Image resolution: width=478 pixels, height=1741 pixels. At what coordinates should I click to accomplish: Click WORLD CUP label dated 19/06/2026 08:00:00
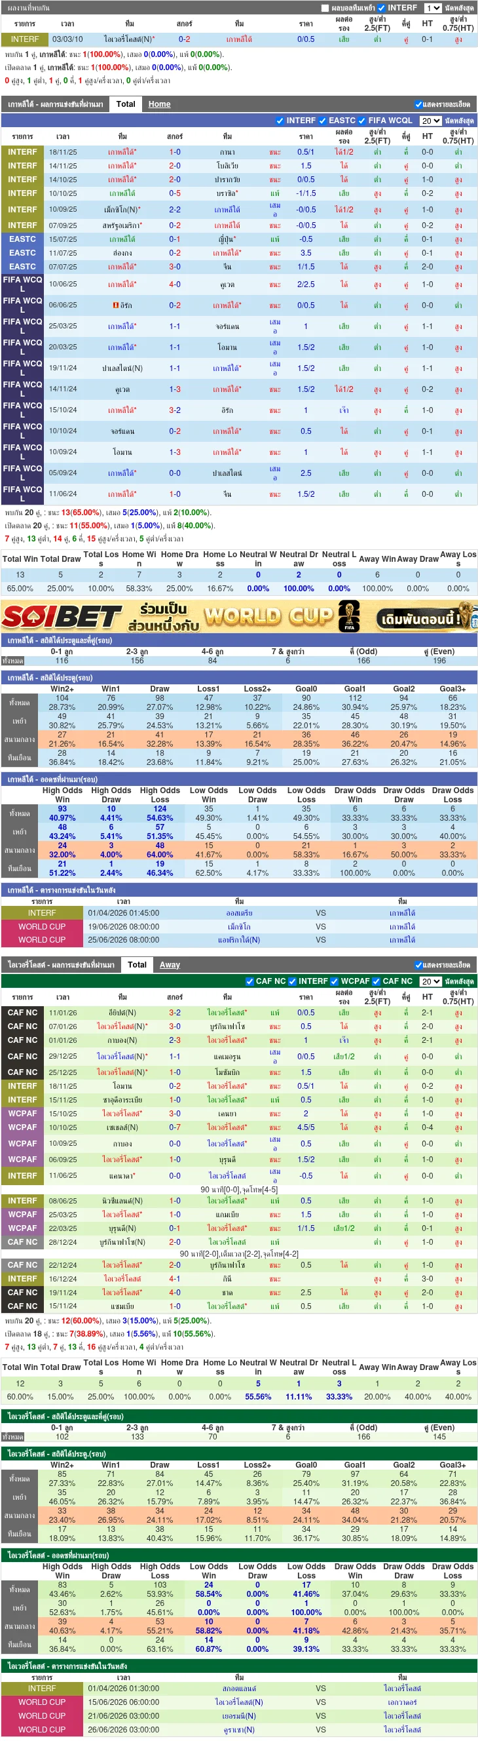point(42,927)
